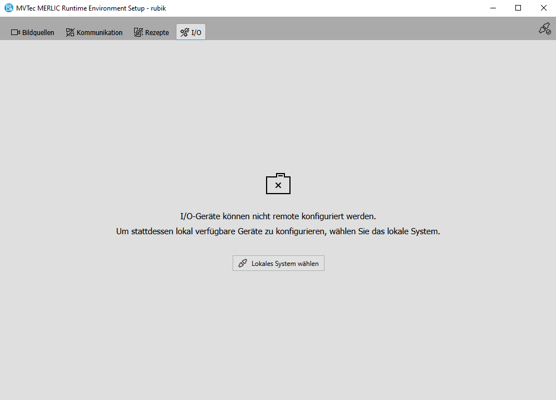Maximize the MERLIC setup window
Viewport: 556px width, 400px height.
pos(518,8)
